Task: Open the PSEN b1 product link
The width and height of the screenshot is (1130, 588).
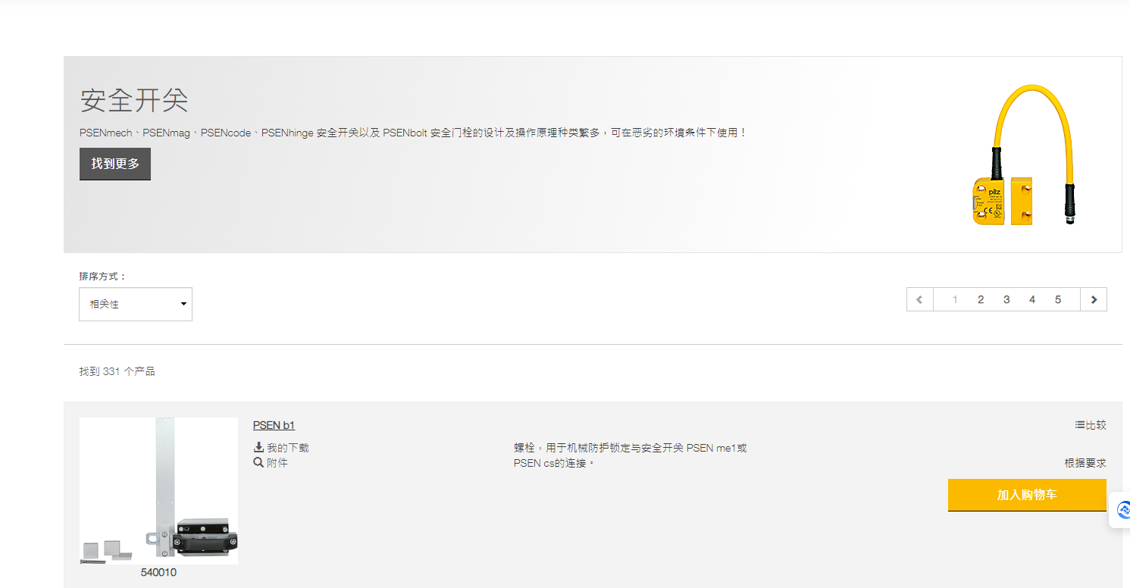Action: (274, 425)
